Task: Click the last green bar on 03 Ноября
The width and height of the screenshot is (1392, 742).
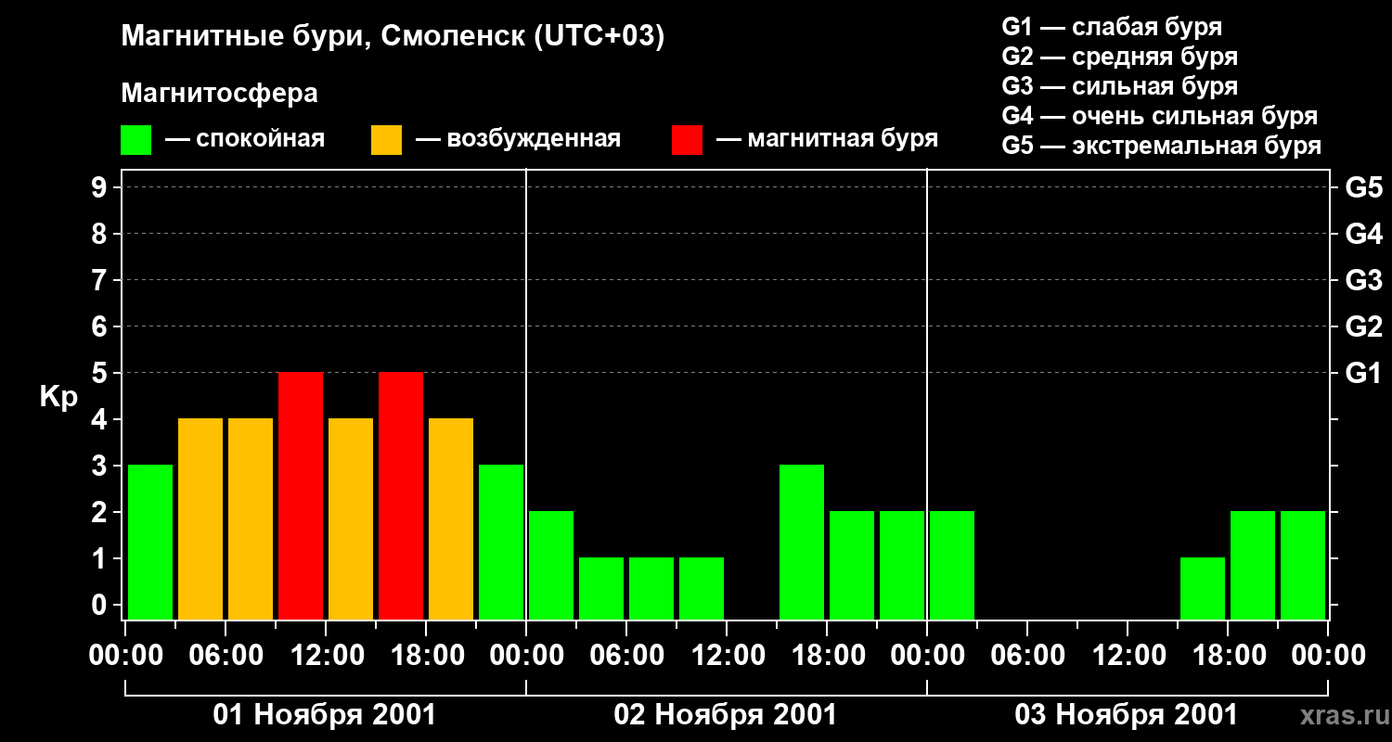Action: coord(1303,565)
